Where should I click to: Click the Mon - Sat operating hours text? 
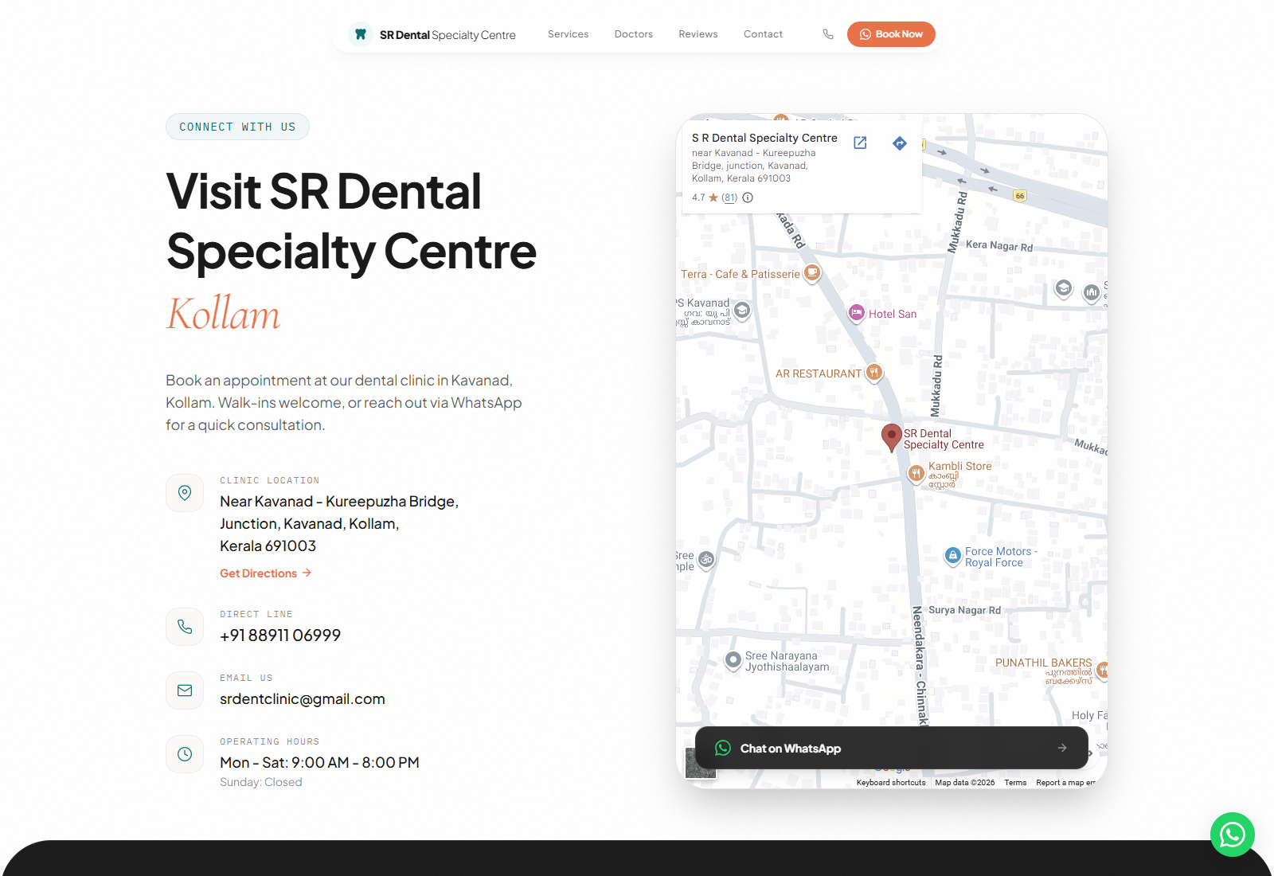pyautogui.click(x=319, y=763)
